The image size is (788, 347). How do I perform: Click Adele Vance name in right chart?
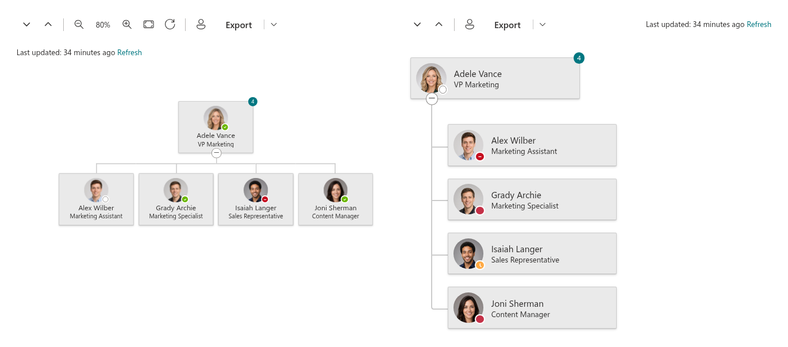(478, 74)
